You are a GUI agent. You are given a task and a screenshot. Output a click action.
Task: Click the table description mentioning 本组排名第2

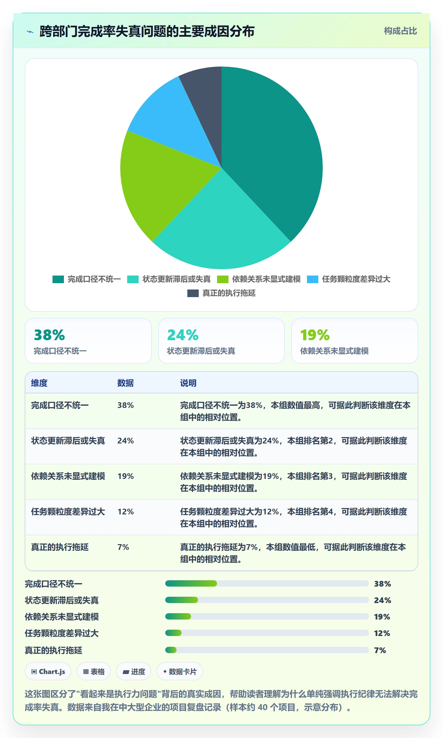294,447
